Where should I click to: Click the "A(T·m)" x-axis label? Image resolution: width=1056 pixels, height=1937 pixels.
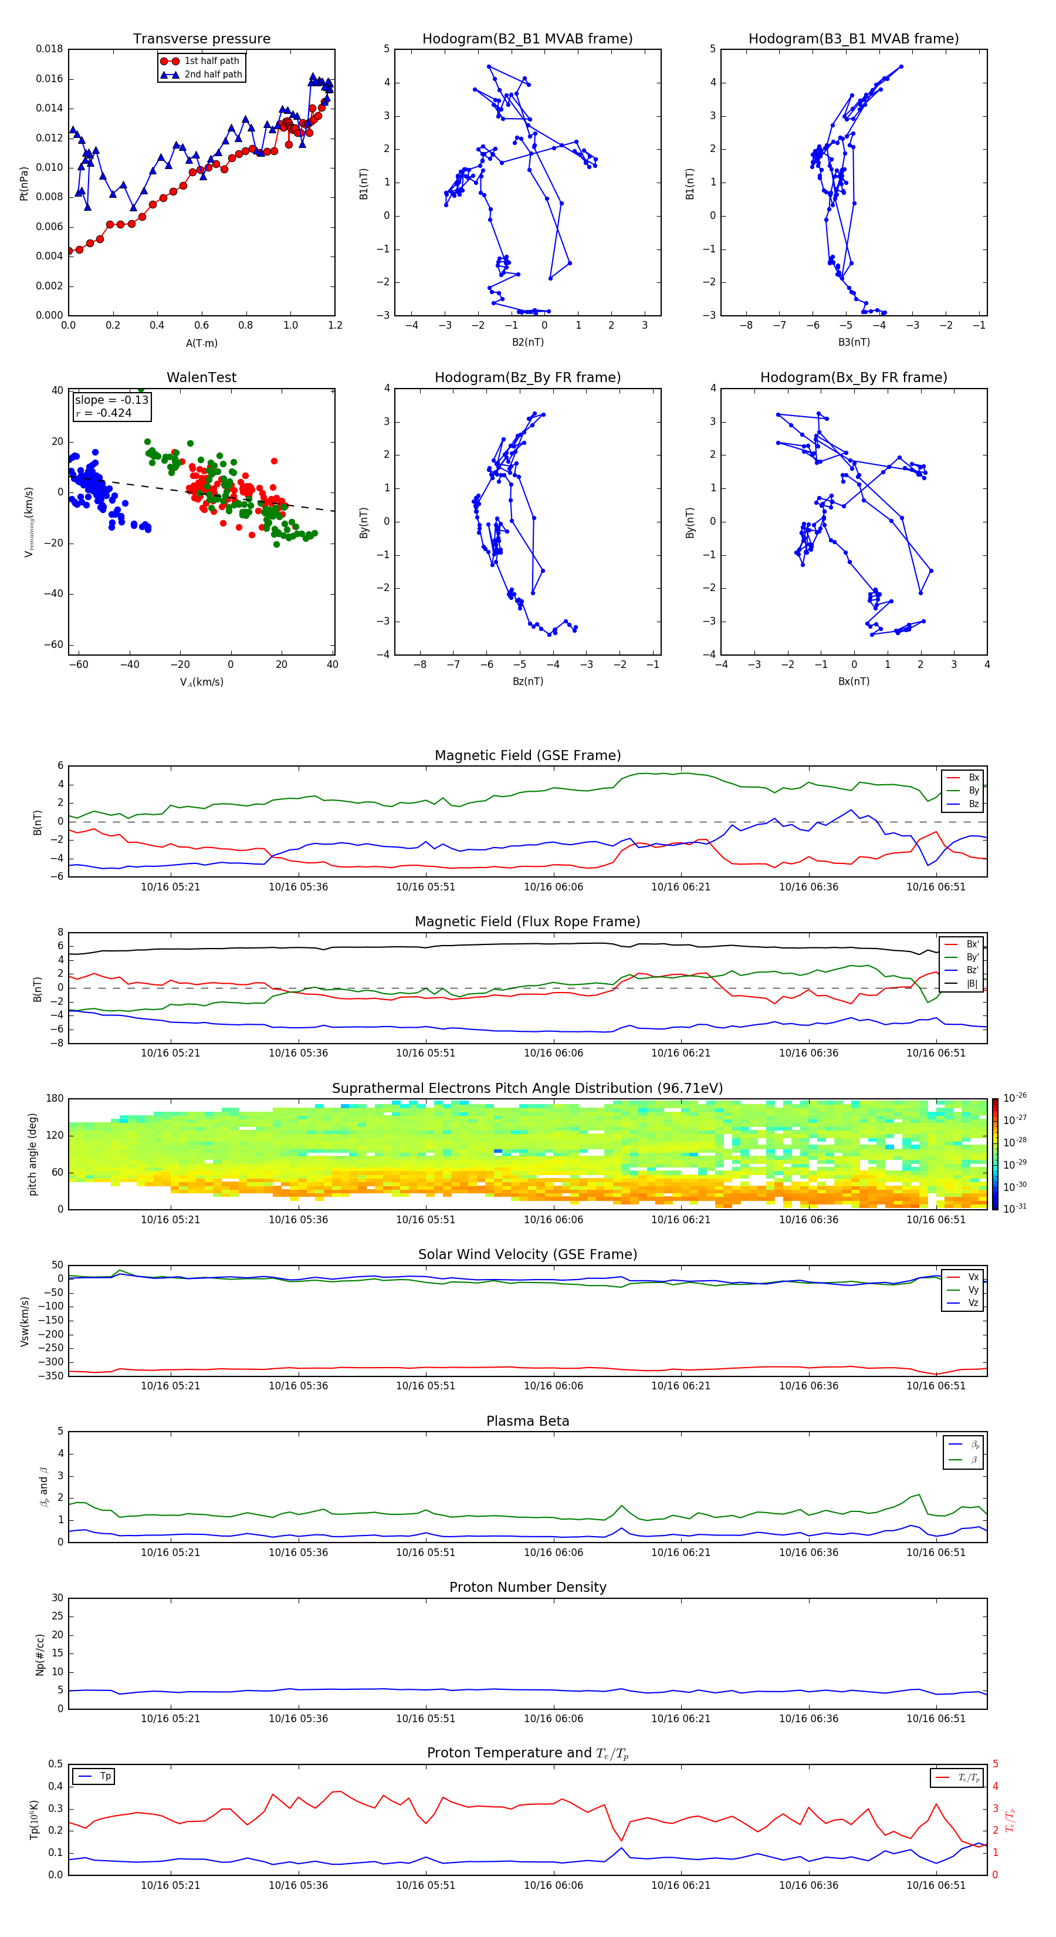[201, 343]
